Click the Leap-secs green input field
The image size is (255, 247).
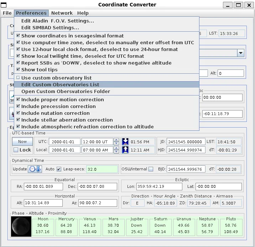click(102, 169)
